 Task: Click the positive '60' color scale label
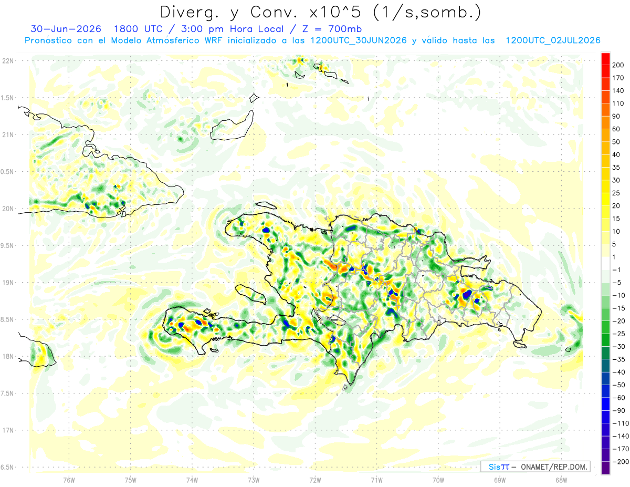click(x=616, y=129)
